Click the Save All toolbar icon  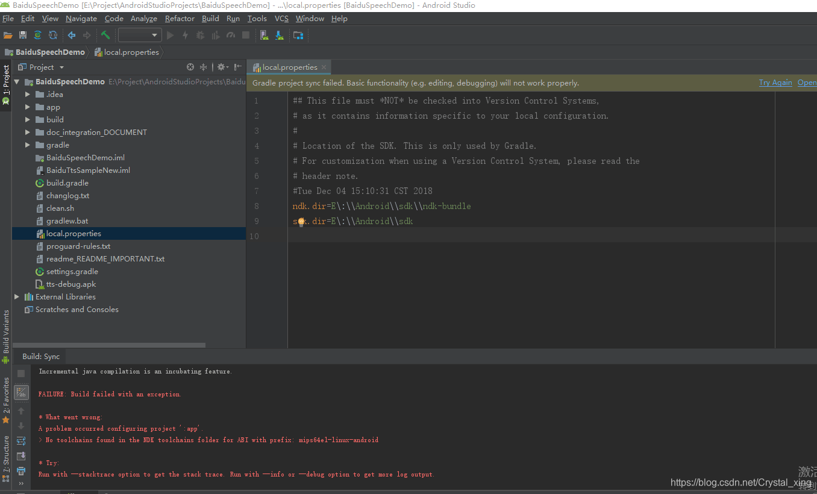pyautogui.click(x=23, y=35)
